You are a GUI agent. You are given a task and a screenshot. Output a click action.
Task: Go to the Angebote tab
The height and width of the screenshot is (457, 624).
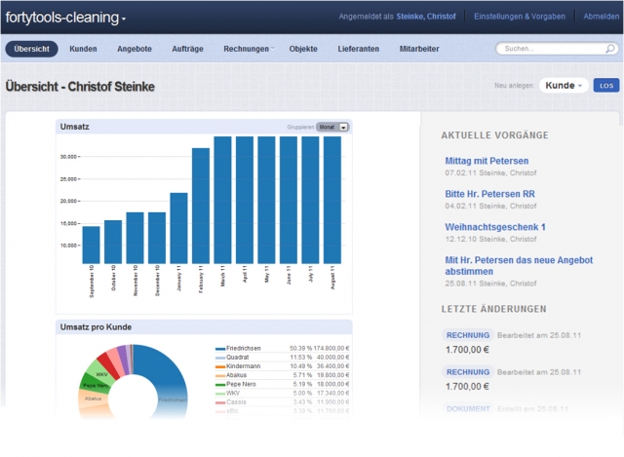click(x=135, y=49)
